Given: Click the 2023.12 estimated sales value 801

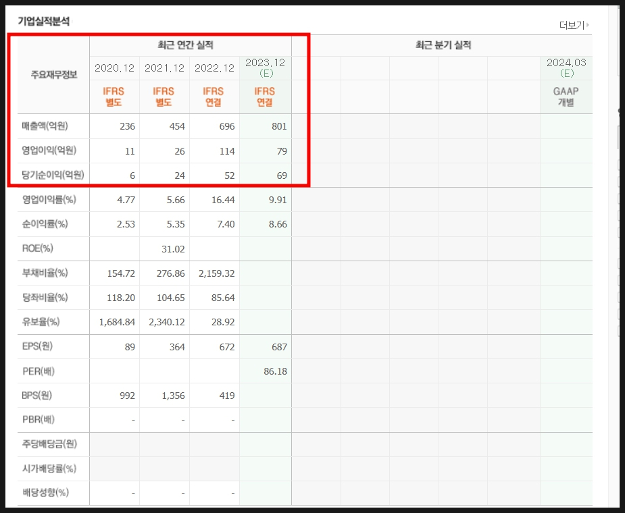Looking at the screenshot, I should point(279,126).
